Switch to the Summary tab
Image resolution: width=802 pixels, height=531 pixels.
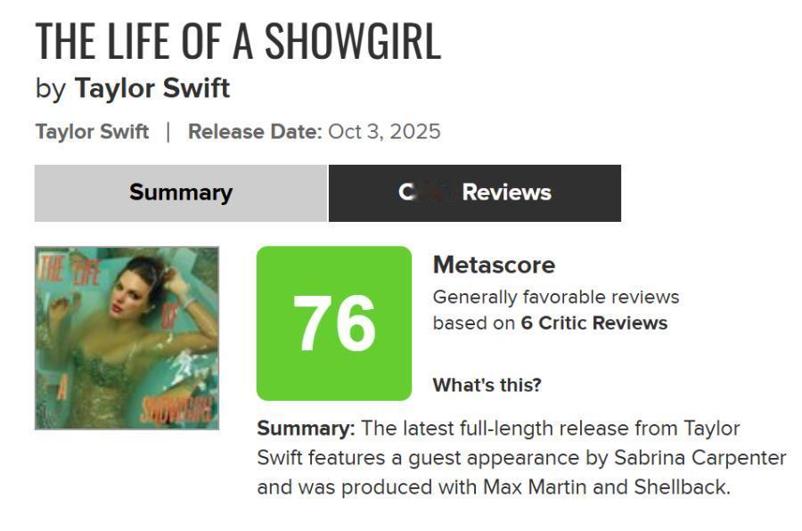(180, 192)
